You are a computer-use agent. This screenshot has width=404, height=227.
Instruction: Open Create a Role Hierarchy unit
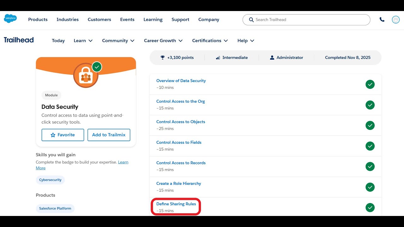tap(179, 183)
